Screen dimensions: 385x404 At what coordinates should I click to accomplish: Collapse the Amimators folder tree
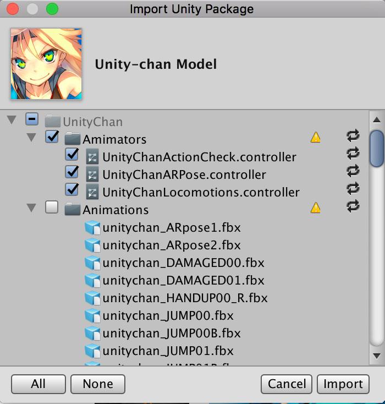(x=31, y=138)
